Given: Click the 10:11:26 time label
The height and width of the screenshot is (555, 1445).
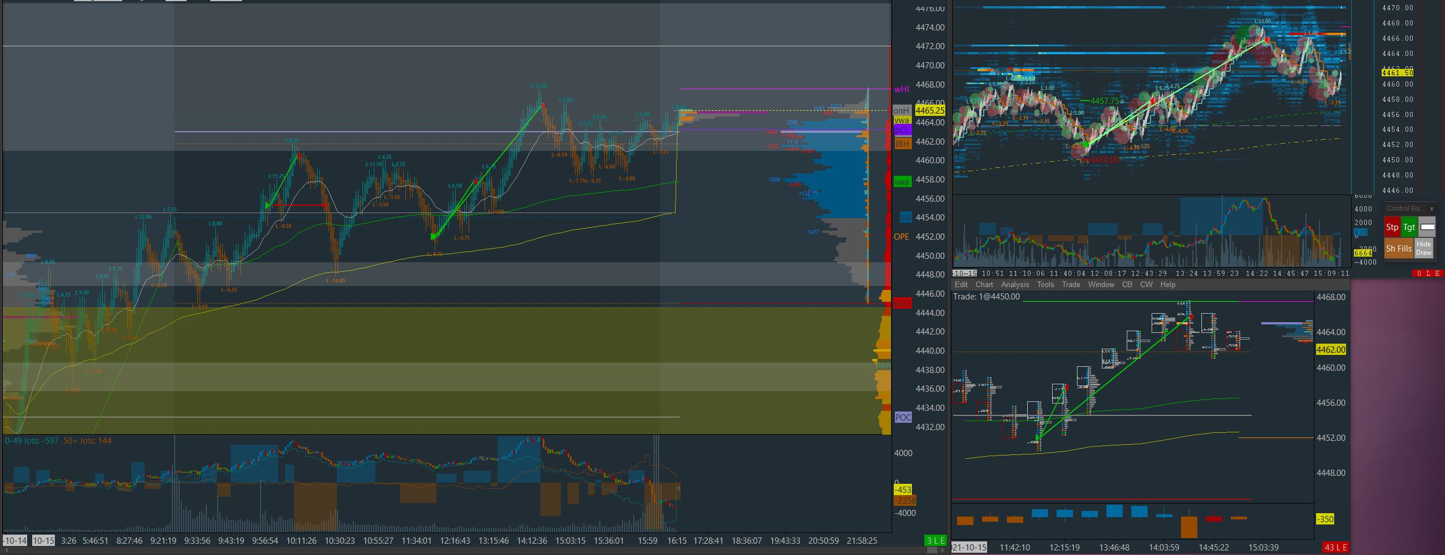Looking at the screenshot, I should click(x=301, y=541).
